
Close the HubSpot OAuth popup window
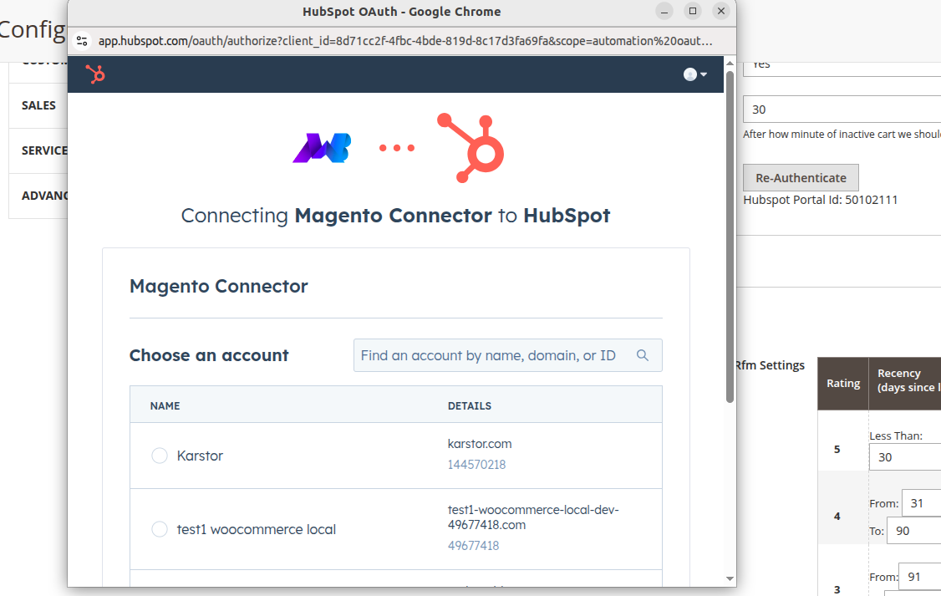[720, 12]
